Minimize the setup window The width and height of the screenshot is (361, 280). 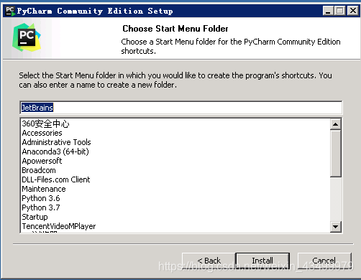pyautogui.click(x=328, y=11)
